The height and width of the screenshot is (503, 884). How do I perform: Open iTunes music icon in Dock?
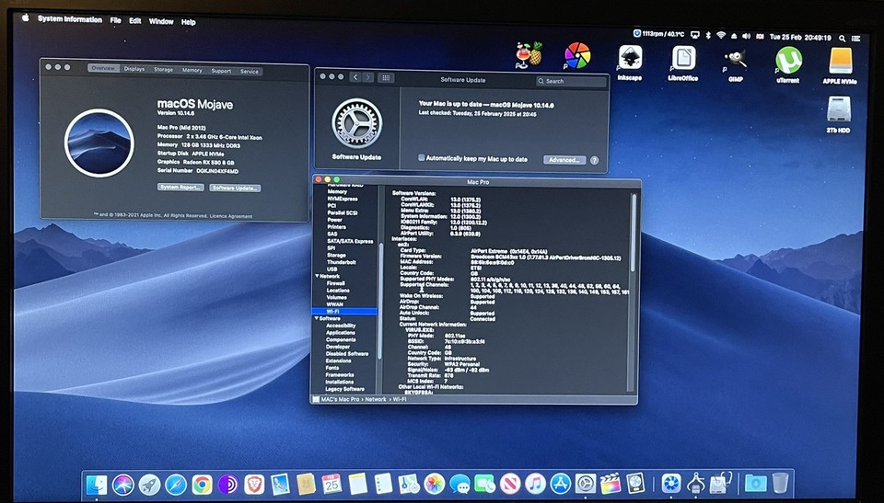535,484
